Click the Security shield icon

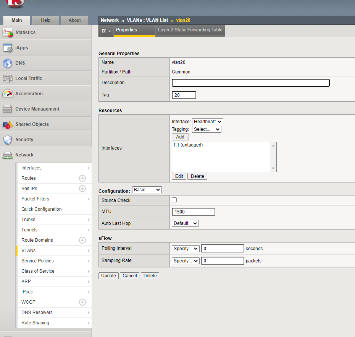(x=8, y=140)
